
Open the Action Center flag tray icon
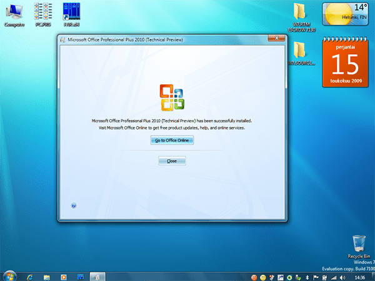[x=316, y=277]
